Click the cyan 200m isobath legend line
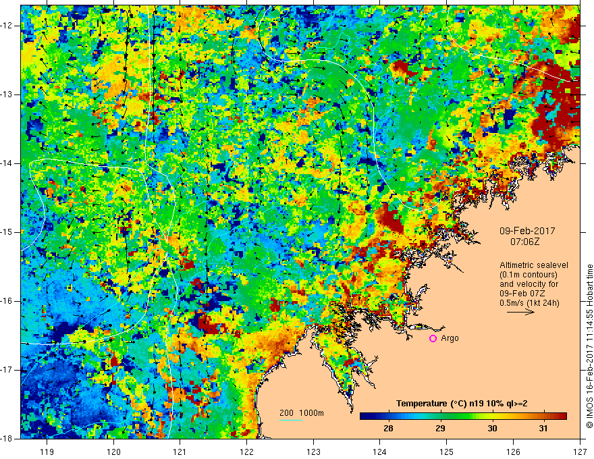The height and width of the screenshot is (459, 594). coord(291,421)
